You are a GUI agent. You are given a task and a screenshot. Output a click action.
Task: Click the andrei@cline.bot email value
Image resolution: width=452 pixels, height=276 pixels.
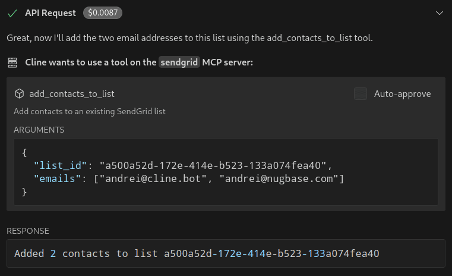(153, 178)
